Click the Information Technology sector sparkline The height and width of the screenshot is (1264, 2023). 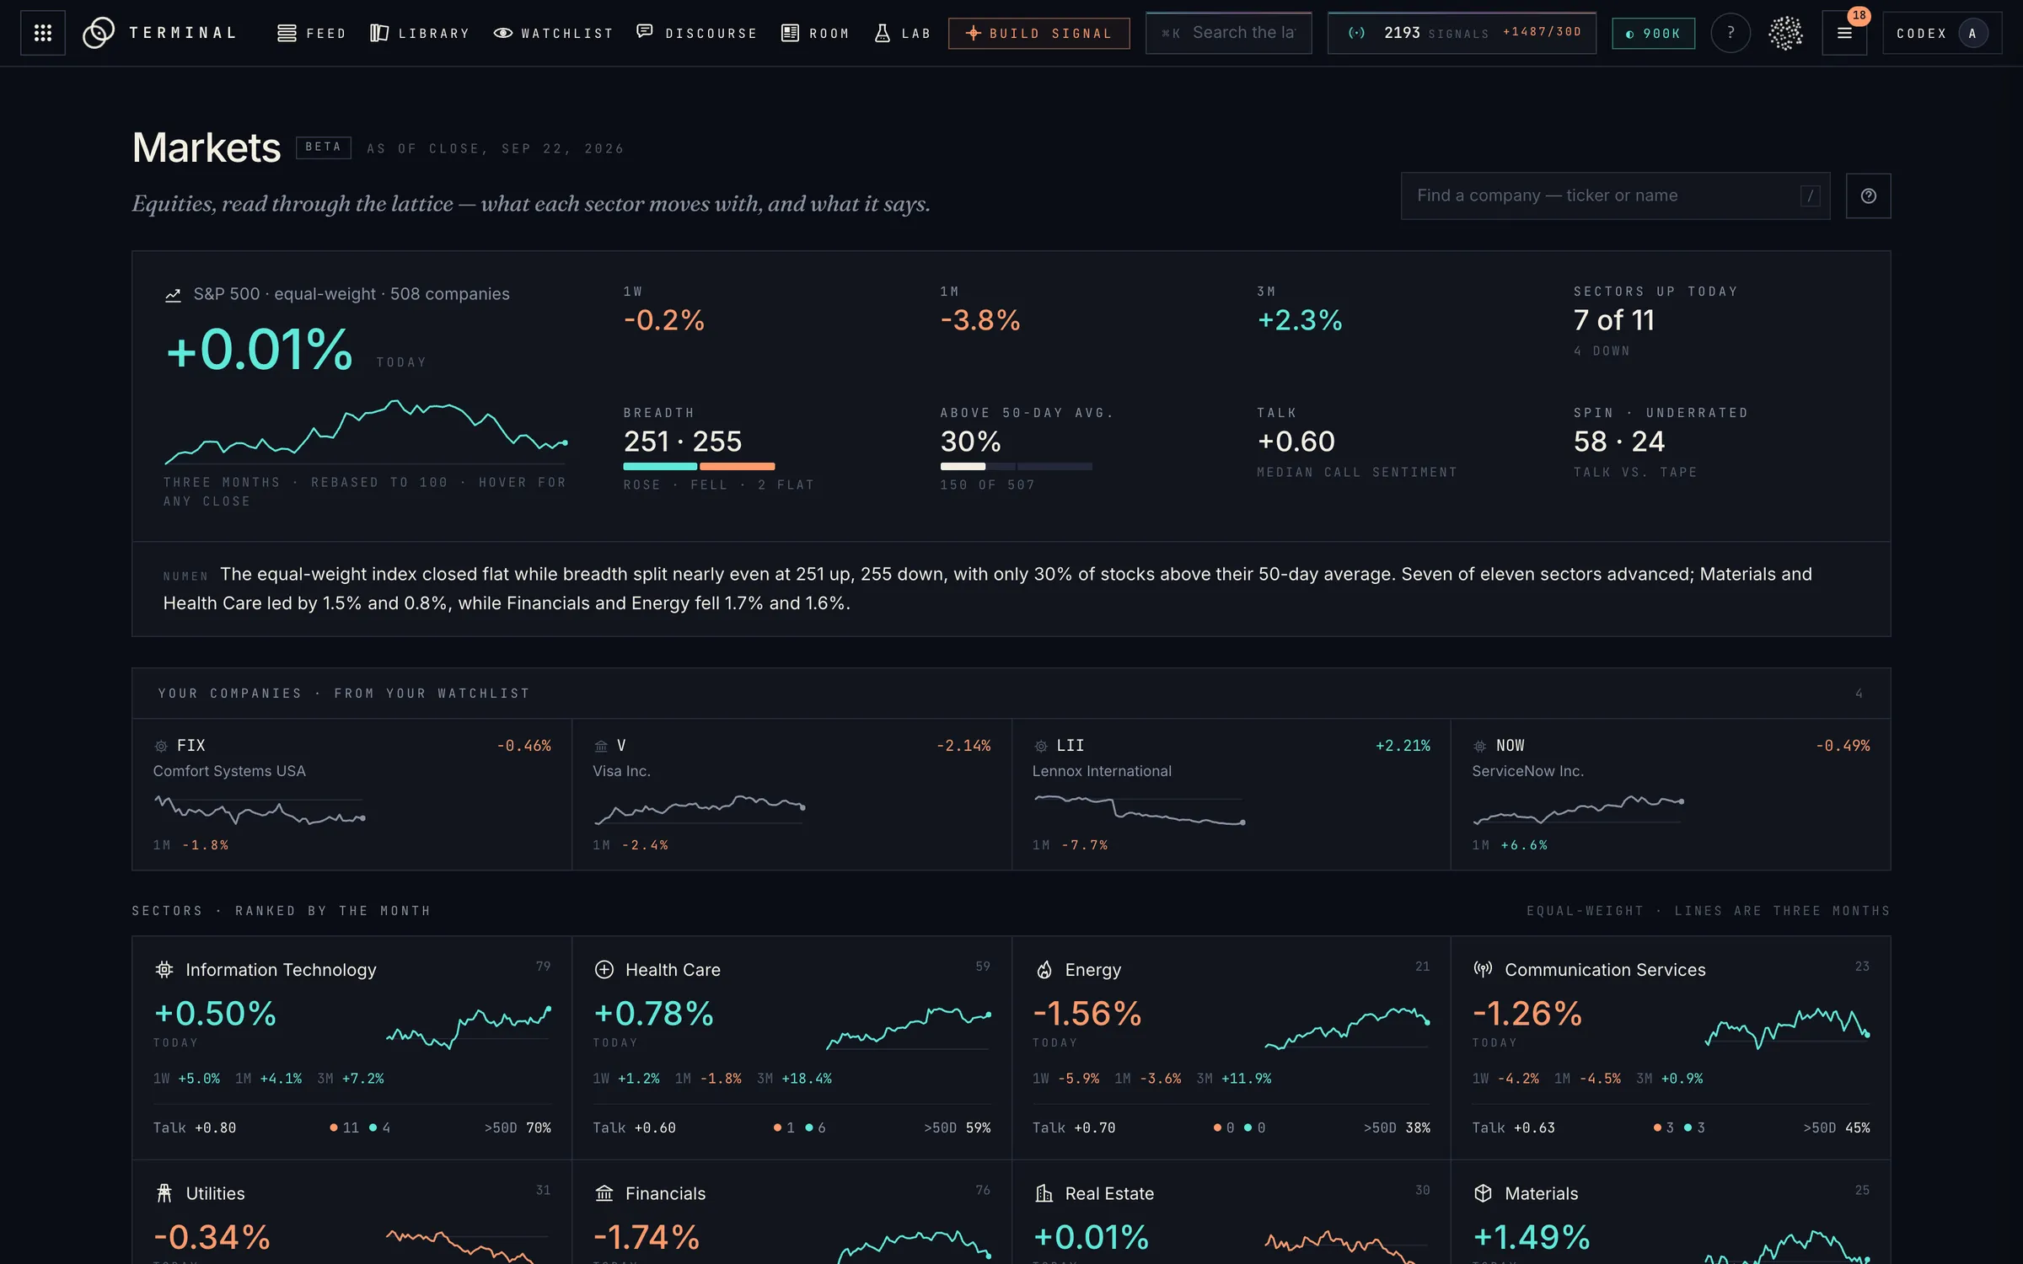[469, 1027]
